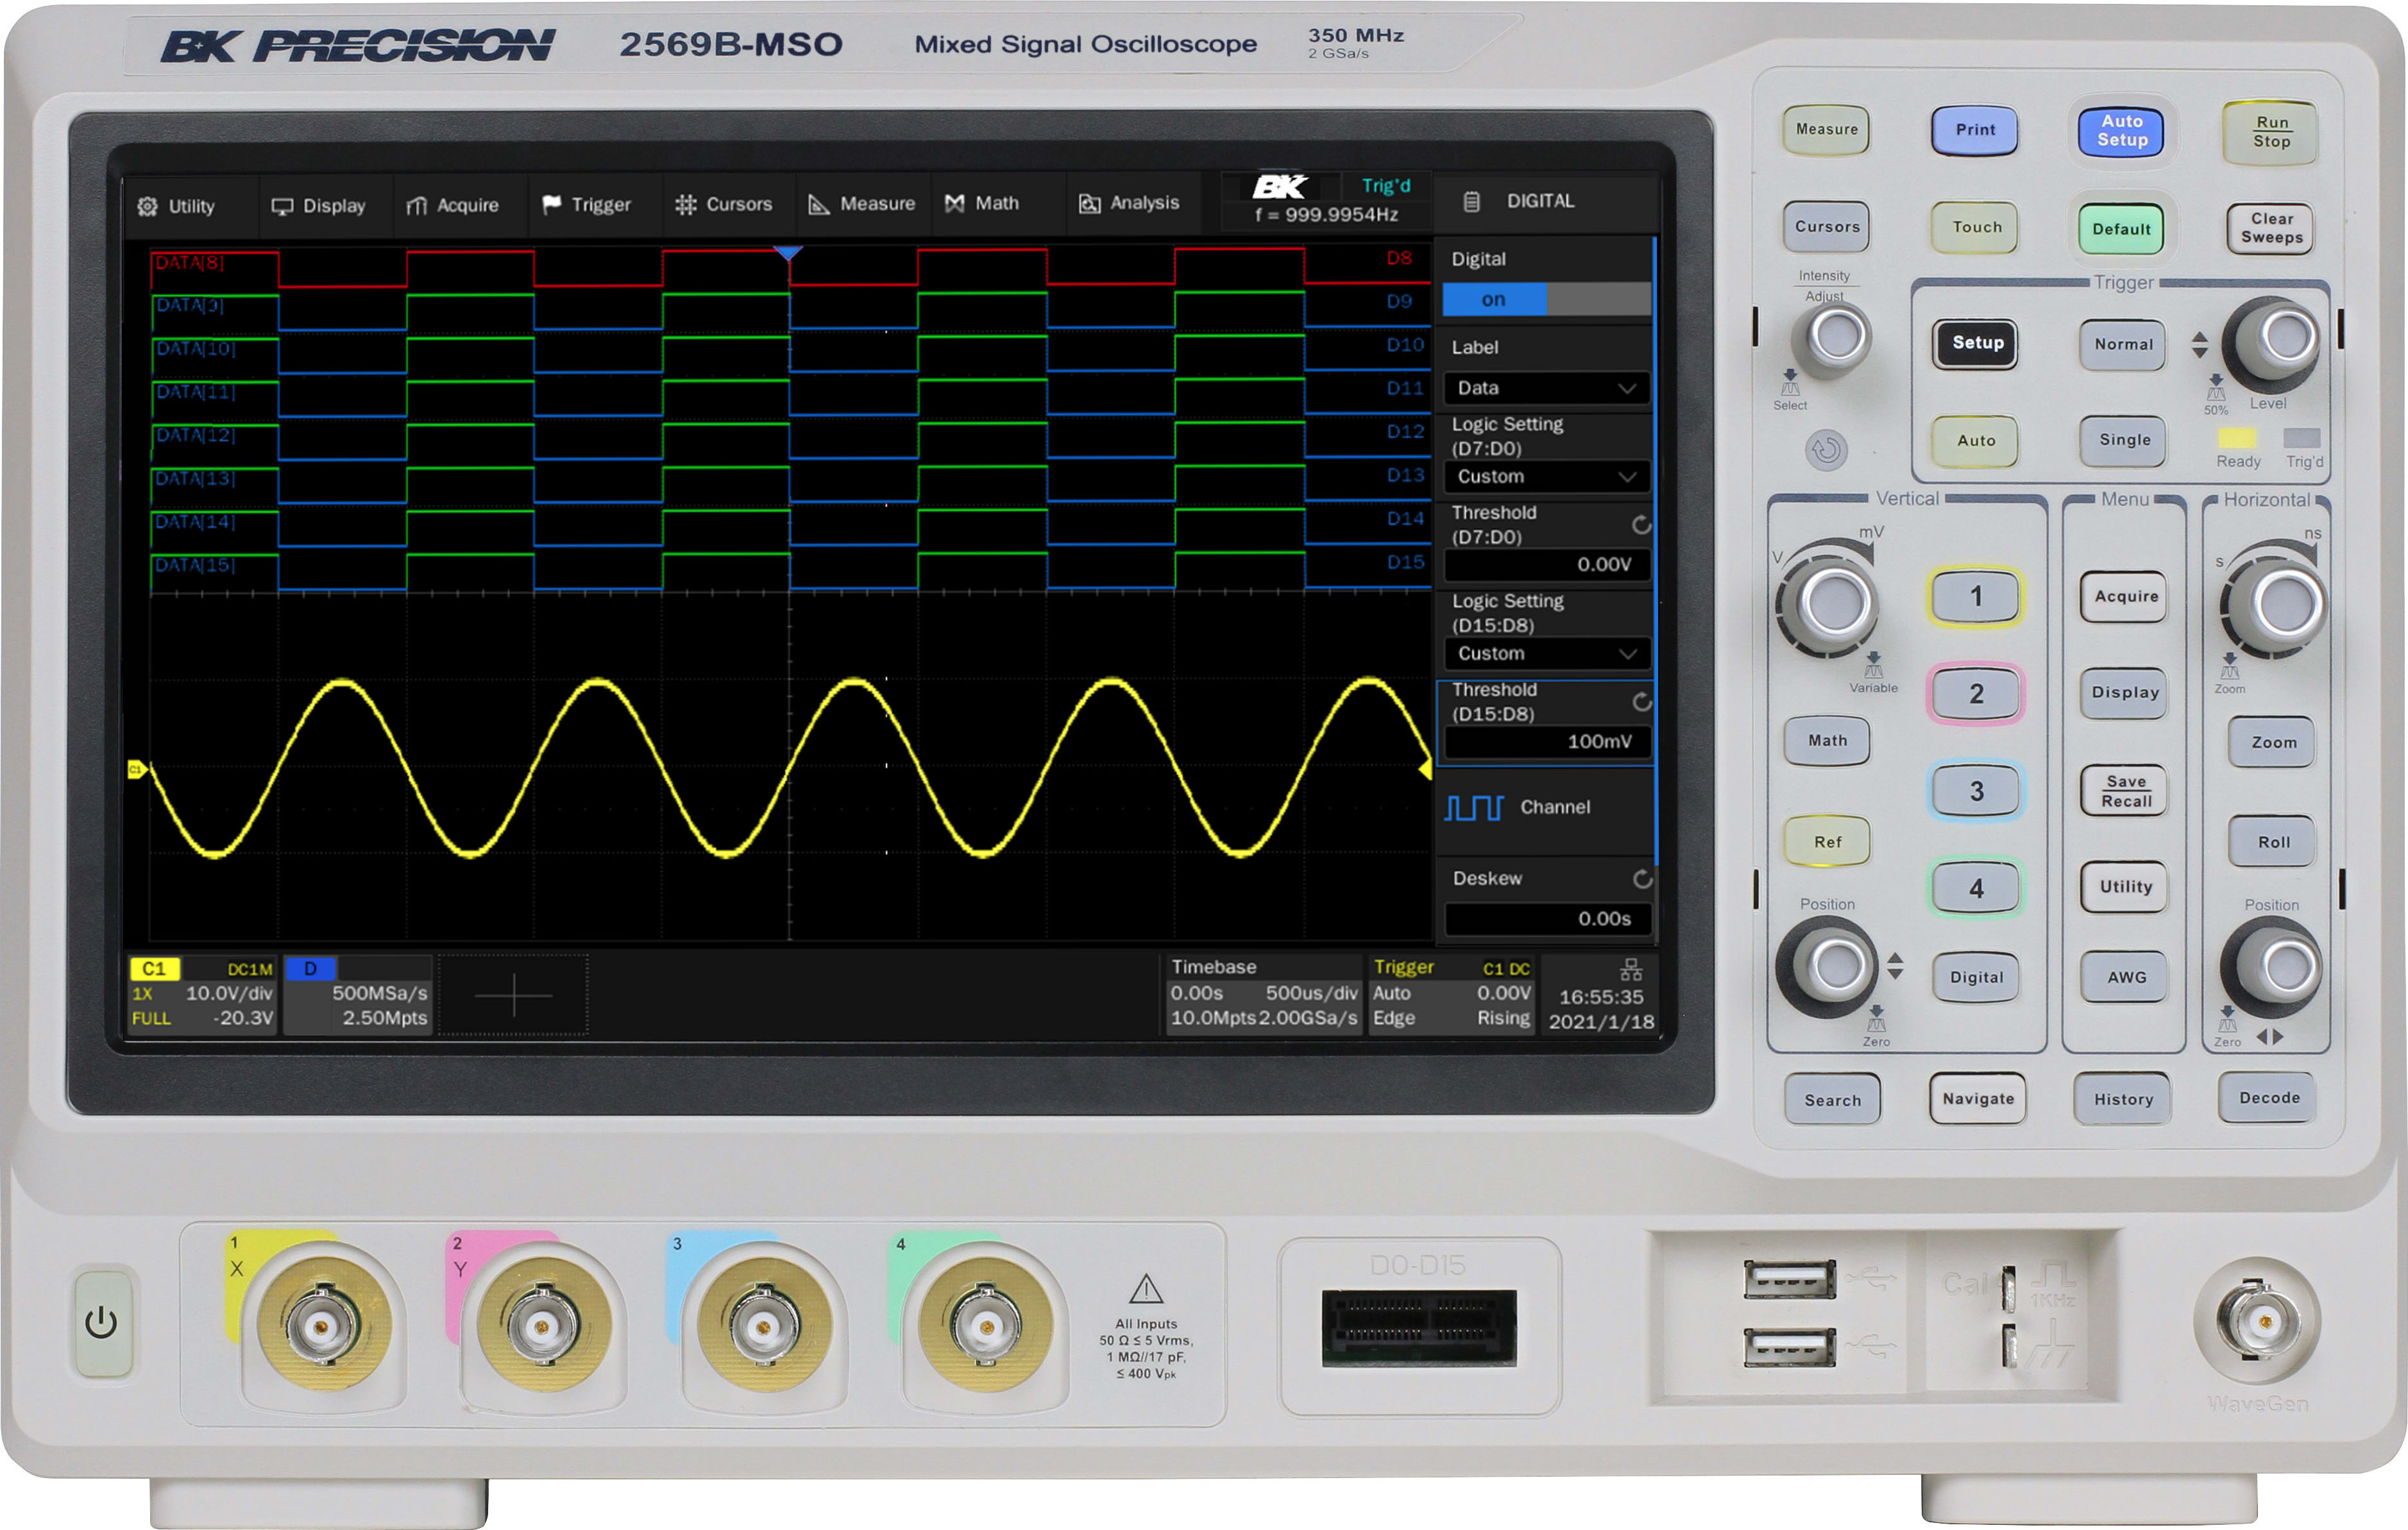
Task: Click the Trigger flag icon in the toolbar
Action: pos(551,204)
